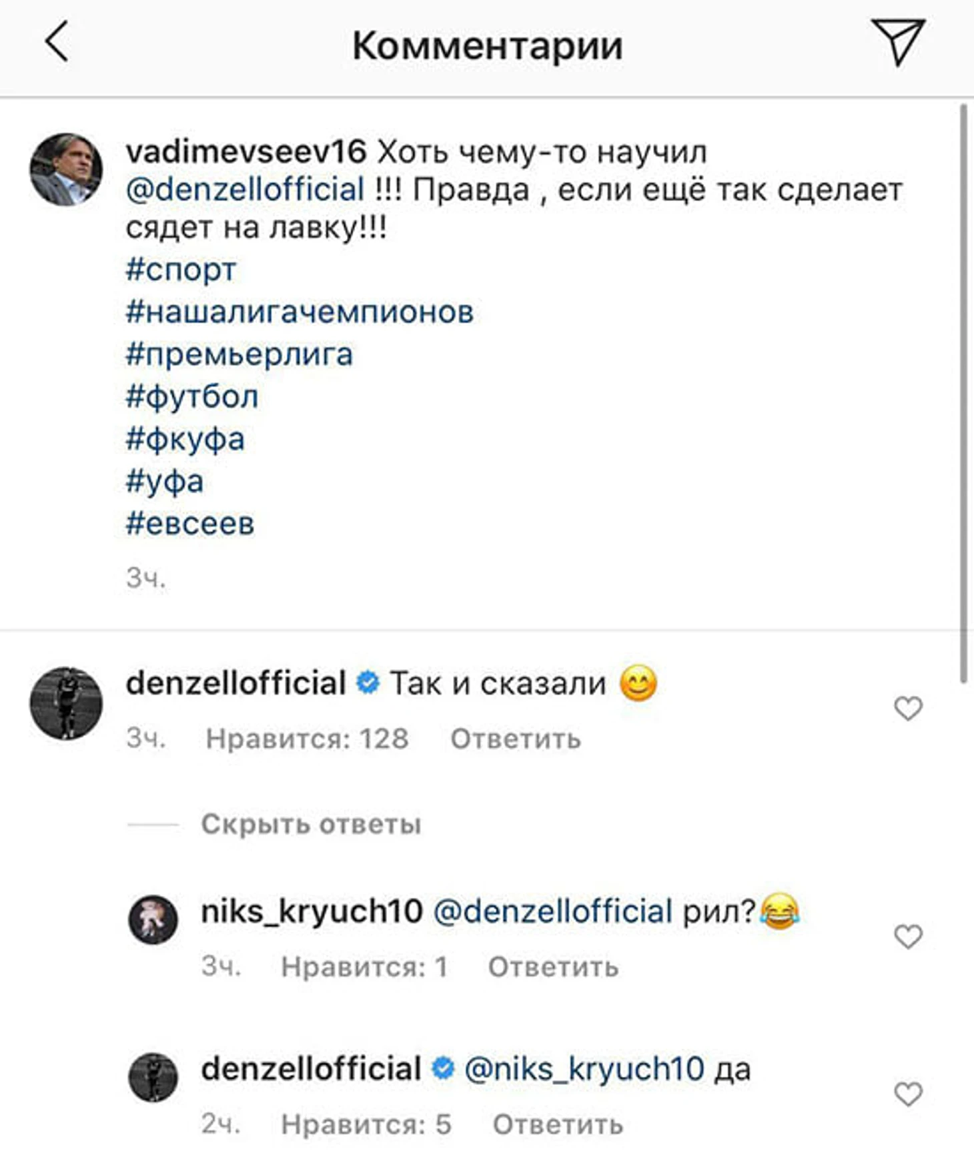
Task: Open niks_kryuch10 profile avatar
Action: click(x=153, y=919)
